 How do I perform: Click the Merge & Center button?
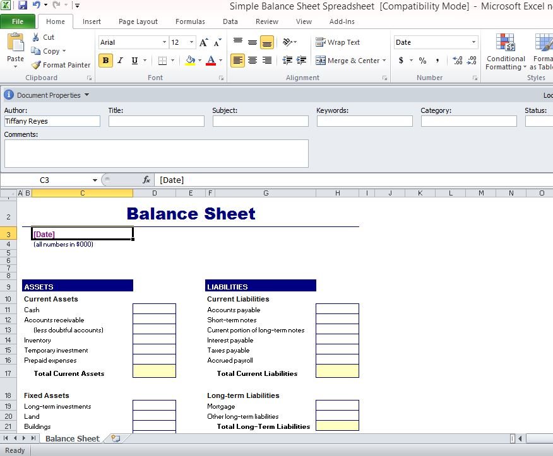[x=348, y=61]
